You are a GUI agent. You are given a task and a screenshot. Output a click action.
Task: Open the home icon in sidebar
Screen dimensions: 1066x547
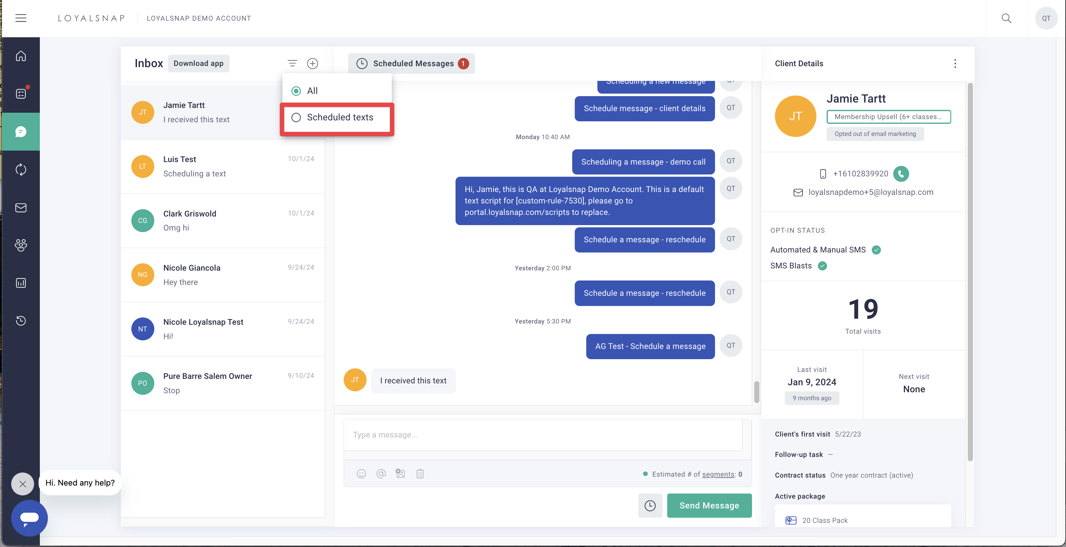(21, 56)
